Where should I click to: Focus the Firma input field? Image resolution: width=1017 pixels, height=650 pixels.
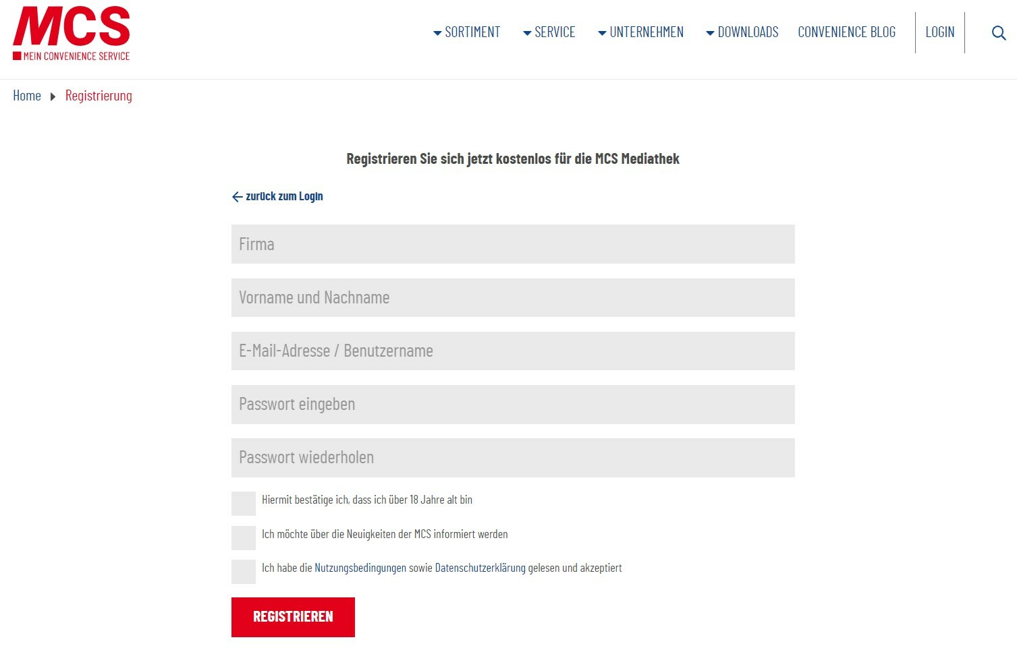click(x=513, y=244)
